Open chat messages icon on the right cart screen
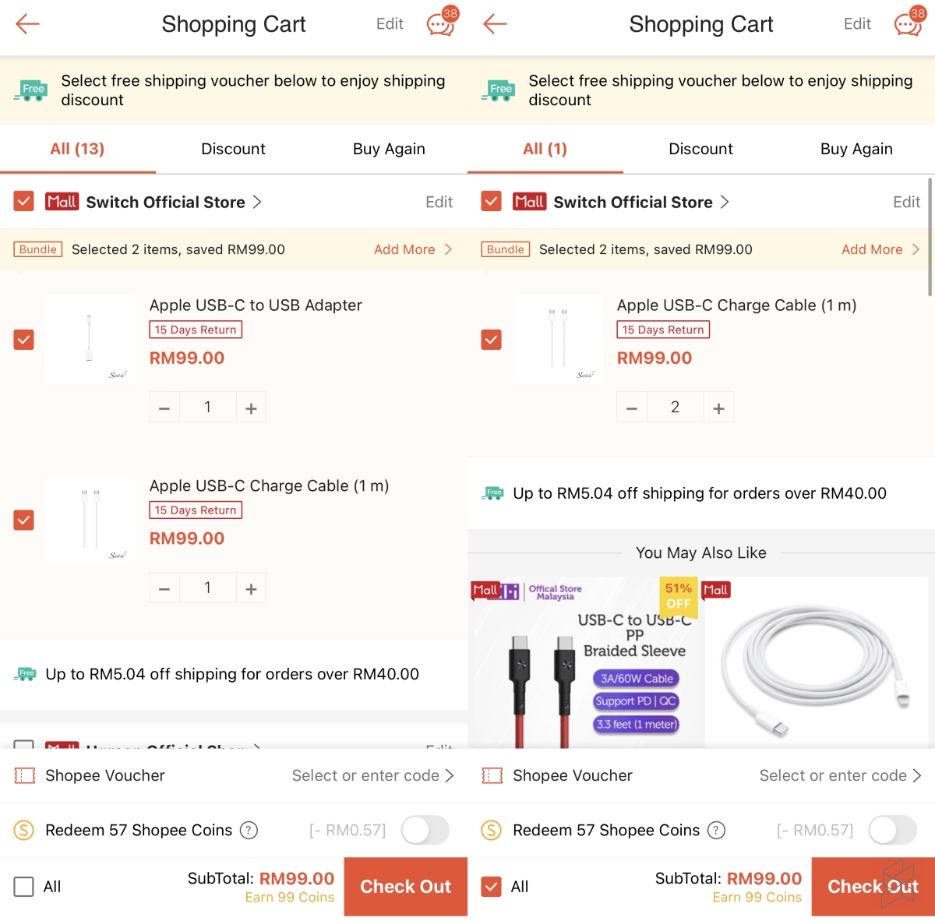Image resolution: width=935 pixels, height=921 pixels. click(x=909, y=24)
